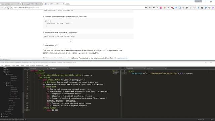Click the purple extension icon at toolbar end
Image resolution: width=215 pixels, height=121 pixels.
(213, 8)
